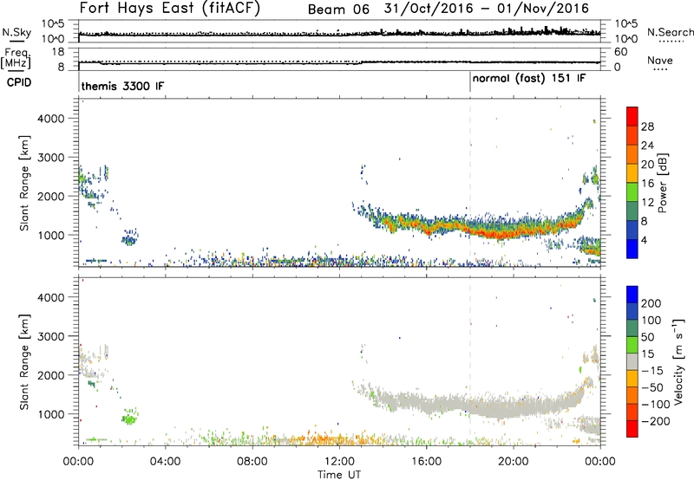Click the '12:00' time tick label
Image resolution: width=694 pixels, height=480 pixels.
click(339, 462)
